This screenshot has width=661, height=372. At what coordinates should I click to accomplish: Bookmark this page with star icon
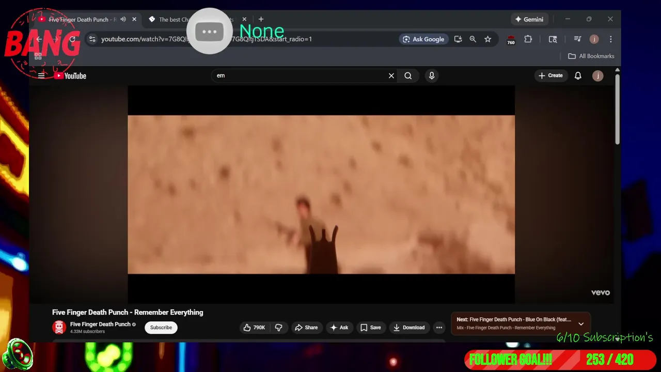(487, 39)
